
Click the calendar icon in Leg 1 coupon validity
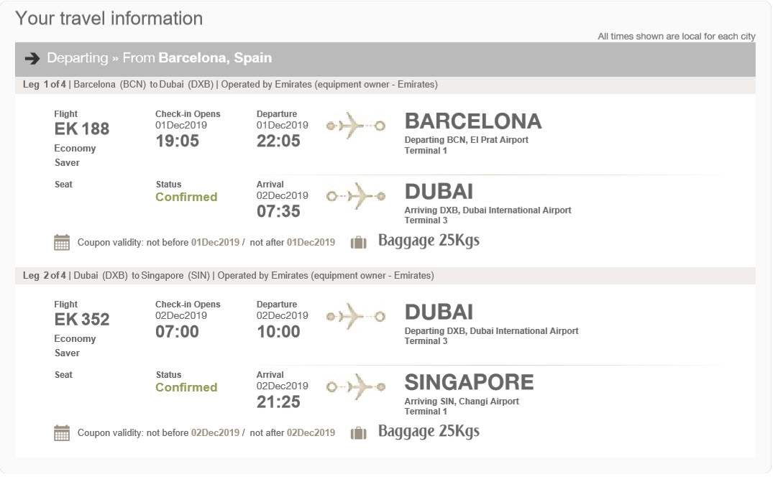click(62, 242)
